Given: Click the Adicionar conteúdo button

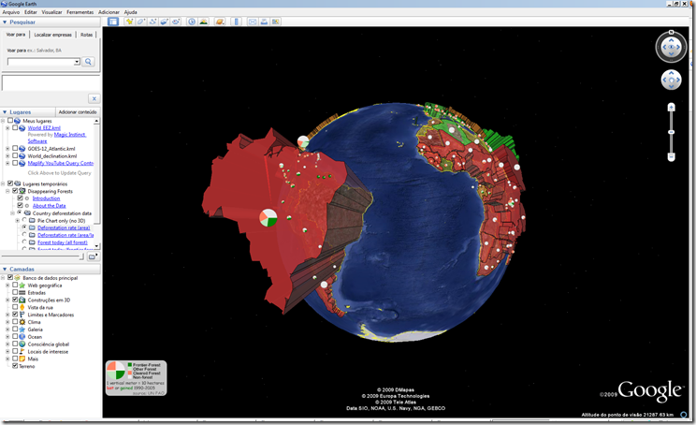Looking at the screenshot, I should tap(78, 112).
